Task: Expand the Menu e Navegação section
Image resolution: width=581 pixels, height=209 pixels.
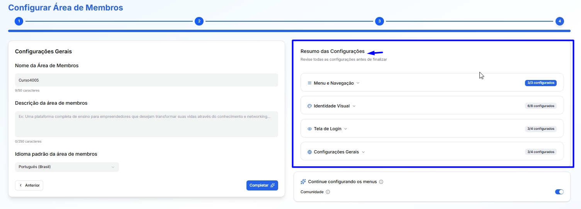Action: click(358, 83)
